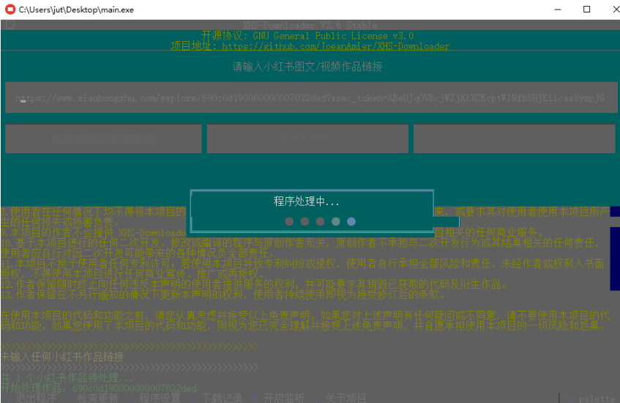Click disclaimer item 11 about 专利许可
Screen dimensions: 620x403
coord(303,269)
